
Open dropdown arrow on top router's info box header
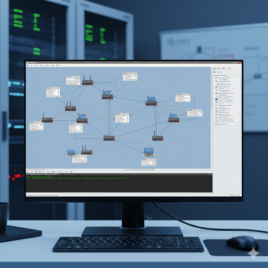79,77
